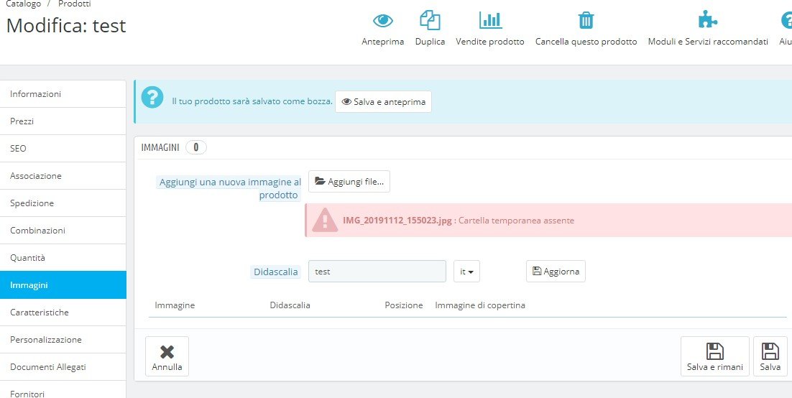Click 'Aggiungi una nuova immagine al prodotto' label
The width and height of the screenshot is (792, 398).
point(229,188)
